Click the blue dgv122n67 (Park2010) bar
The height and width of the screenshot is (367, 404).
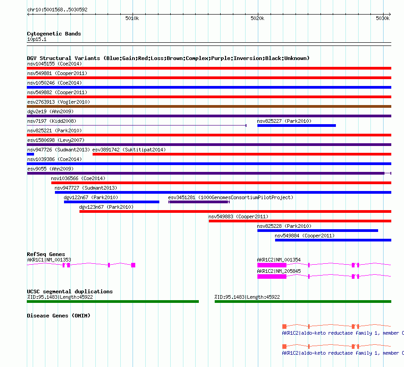(112, 202)
